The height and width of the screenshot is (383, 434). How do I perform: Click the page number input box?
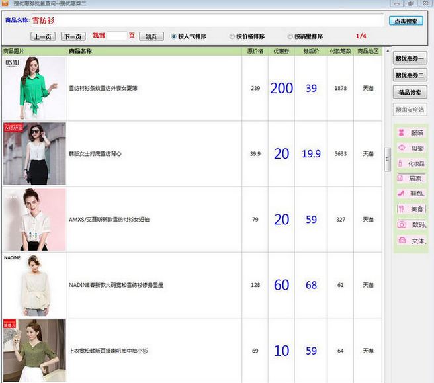coord(116,36)
